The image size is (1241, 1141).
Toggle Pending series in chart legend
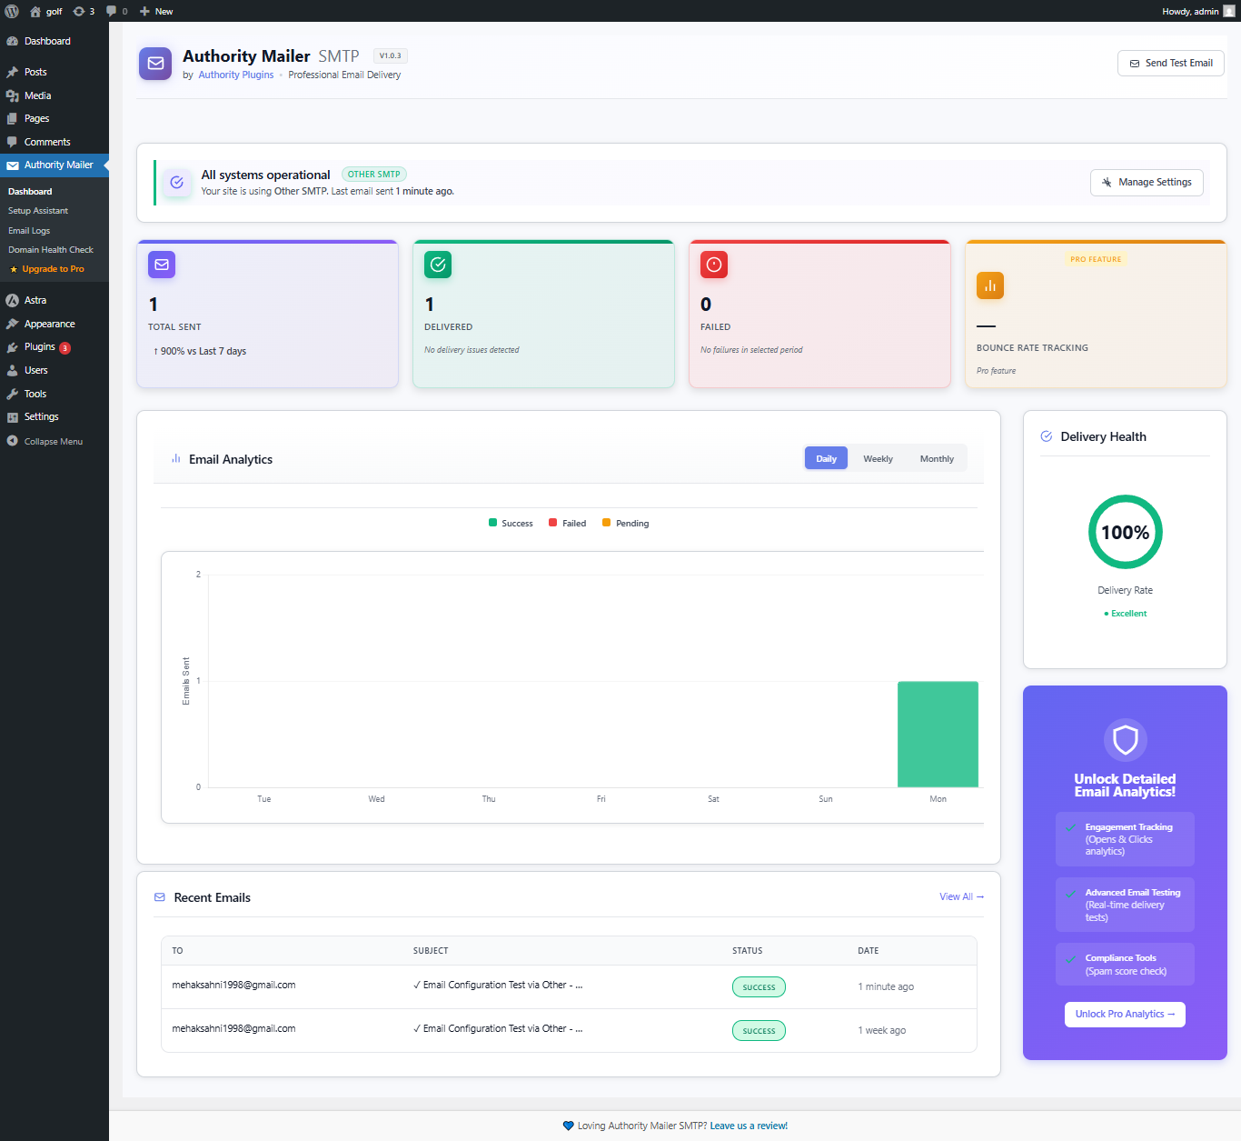625,523
